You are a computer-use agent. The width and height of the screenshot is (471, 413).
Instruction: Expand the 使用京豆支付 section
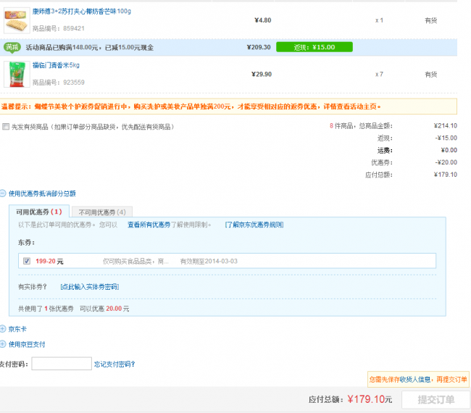(3, 344)
